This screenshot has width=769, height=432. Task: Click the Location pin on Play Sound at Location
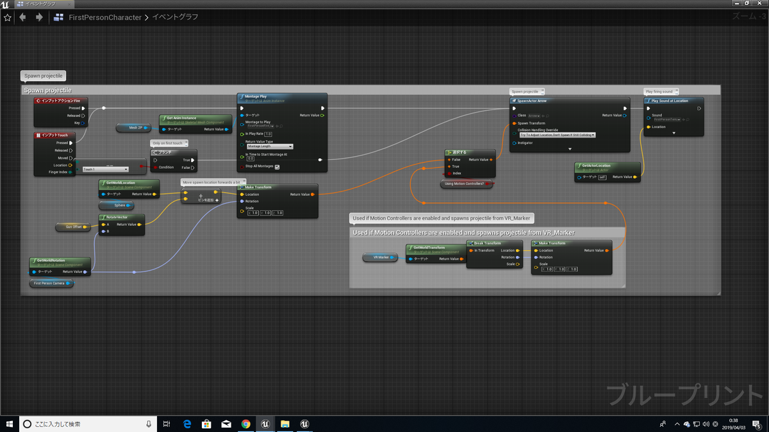pyautogui.click(x=648, y=127)
